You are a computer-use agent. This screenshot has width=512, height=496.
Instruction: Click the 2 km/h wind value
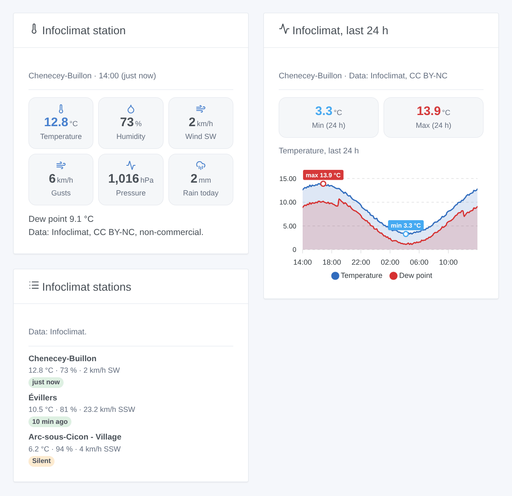click(201, 122)
